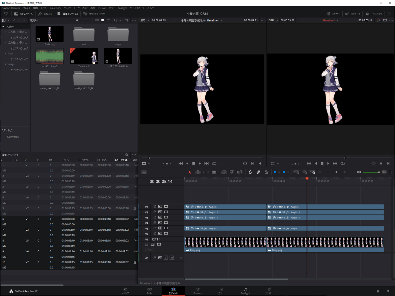
Task: Open the flag color dropdown
Action: 279,172
